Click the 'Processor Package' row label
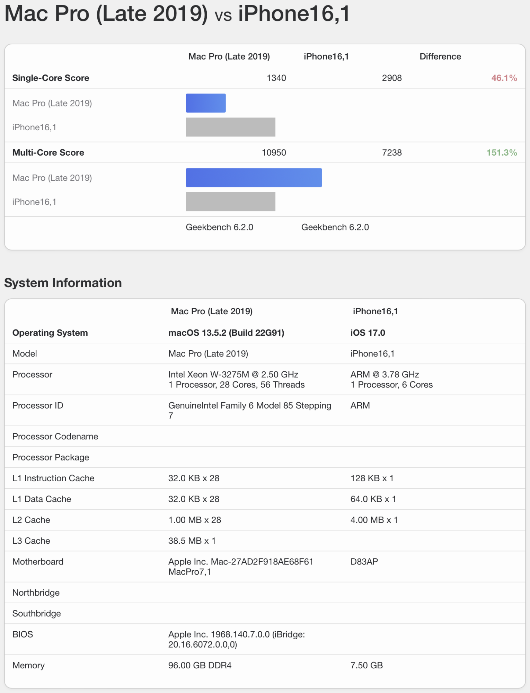Image resolution: width=530 pixels, height=693 pixels. 51,457
